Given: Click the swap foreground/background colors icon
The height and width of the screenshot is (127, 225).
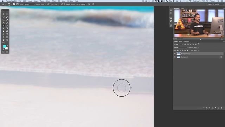Looking at the screenshot, I should tap(7, 46).
